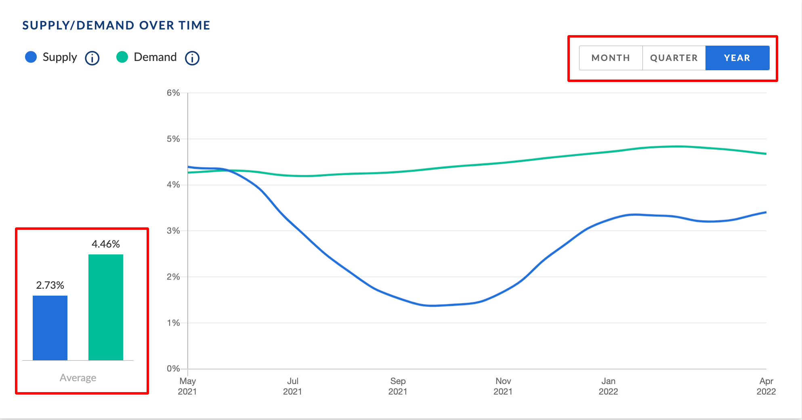The height and width of the screenshot is (420, 802).
Task: Click the 6% y-axis label
Action: click(173, 93)
